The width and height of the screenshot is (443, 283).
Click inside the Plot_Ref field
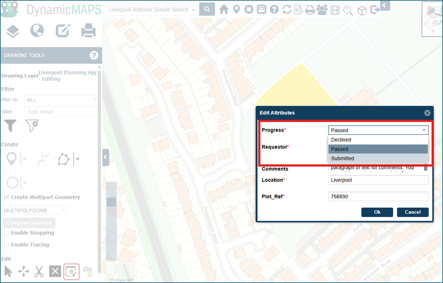coord(378,196)
